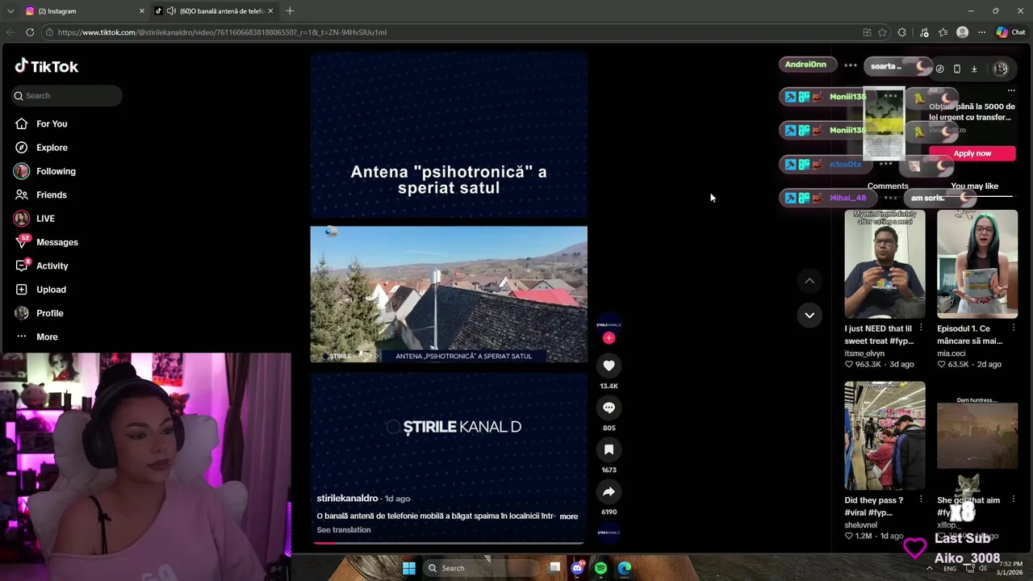Share the video with arrow icon
The image size is (1033, 581).
(x=609, y=491)
